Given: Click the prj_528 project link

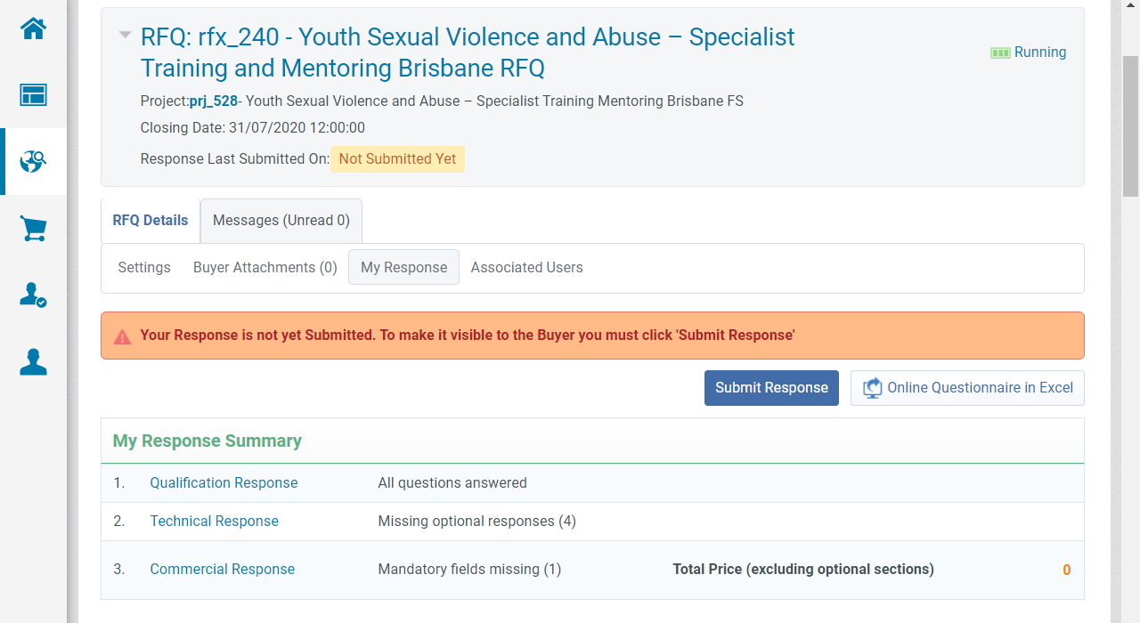Looking at the screenshot, I should coord(214,101).
